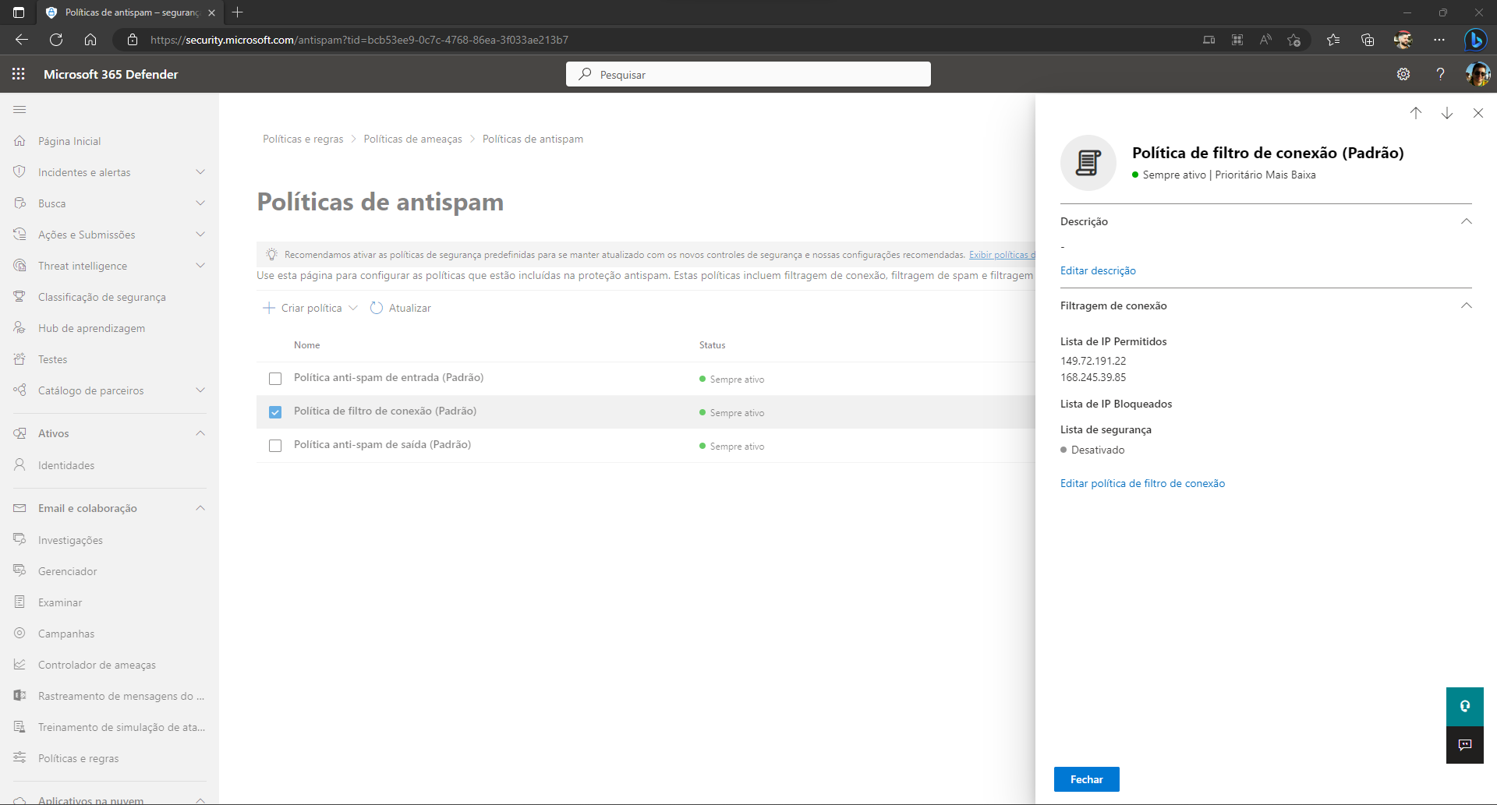
Task: Open the Help question mark icon
Action: [1440, 74]
